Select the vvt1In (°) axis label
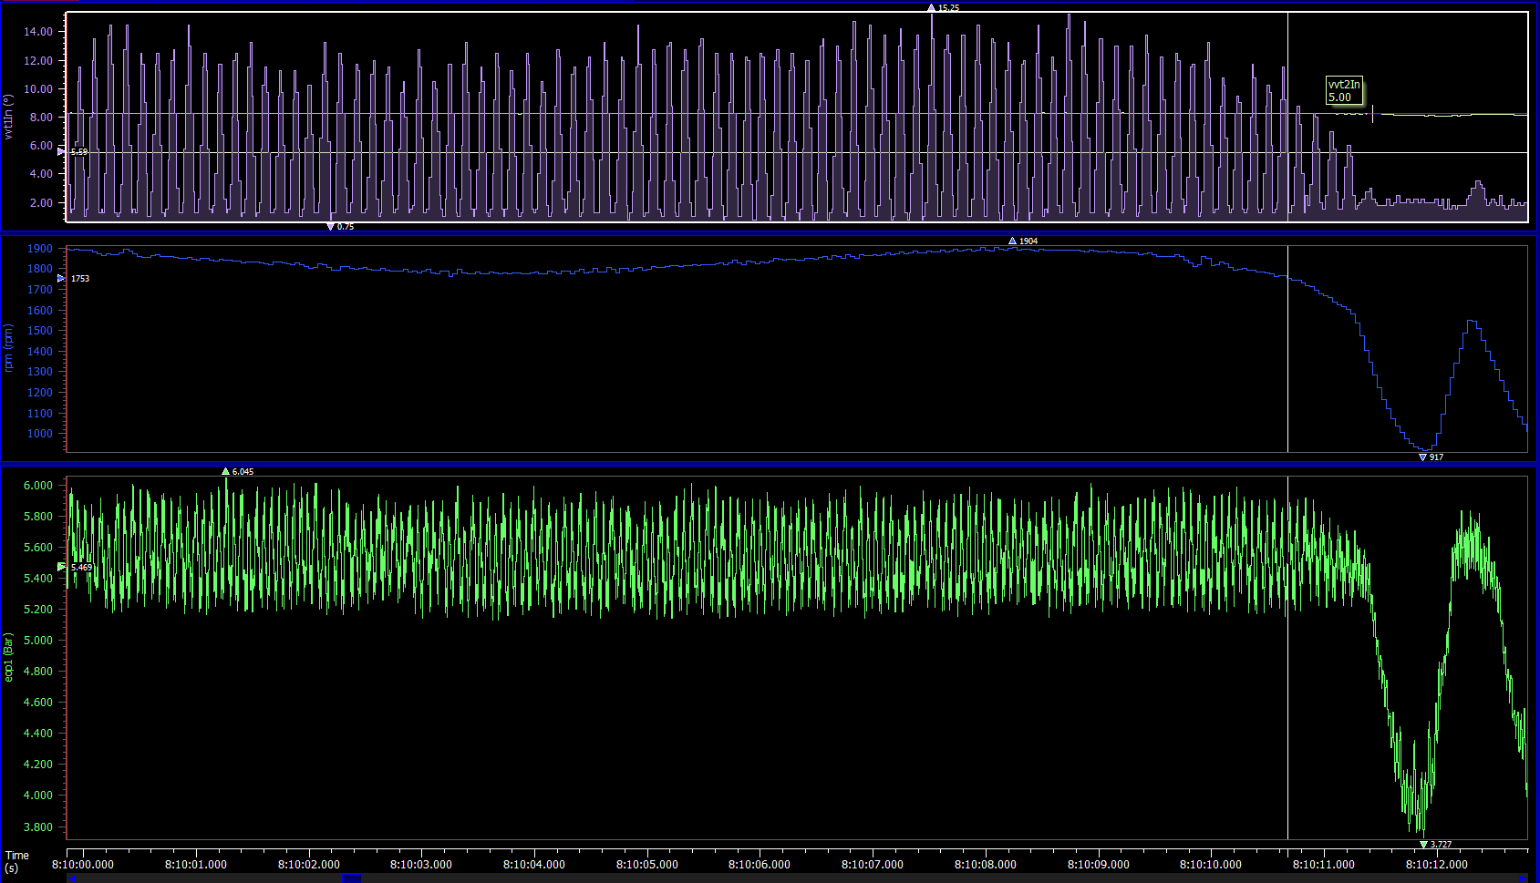The width and height of the screenshot is (1540, 883). click(x=9, y=117)
